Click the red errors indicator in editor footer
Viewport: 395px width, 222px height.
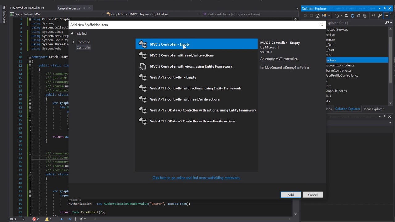pos(36,219)
